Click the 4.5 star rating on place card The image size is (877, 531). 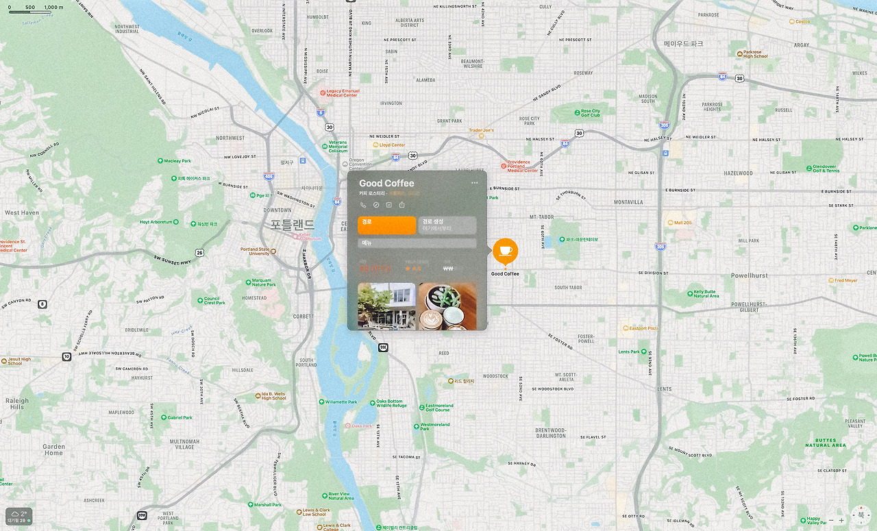coord(413,269)
